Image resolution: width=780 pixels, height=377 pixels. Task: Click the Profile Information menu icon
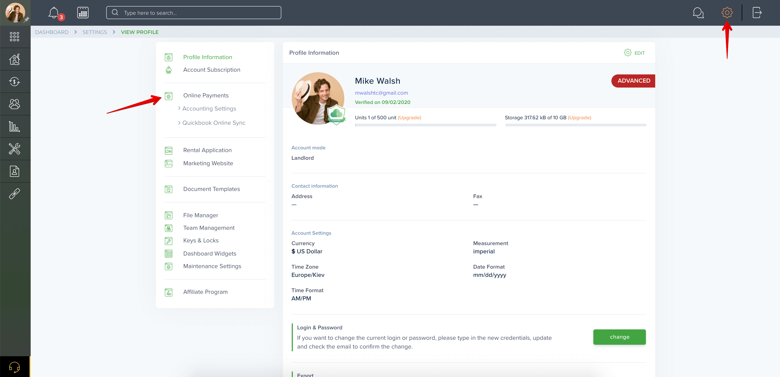click(169, 57)
